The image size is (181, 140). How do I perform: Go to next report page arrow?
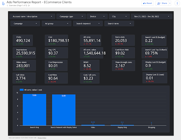tap(29, 6)
